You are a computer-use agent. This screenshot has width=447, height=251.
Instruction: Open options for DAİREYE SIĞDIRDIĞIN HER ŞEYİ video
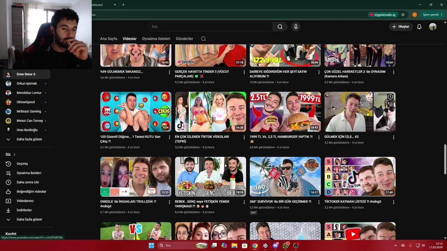point(319,72)
